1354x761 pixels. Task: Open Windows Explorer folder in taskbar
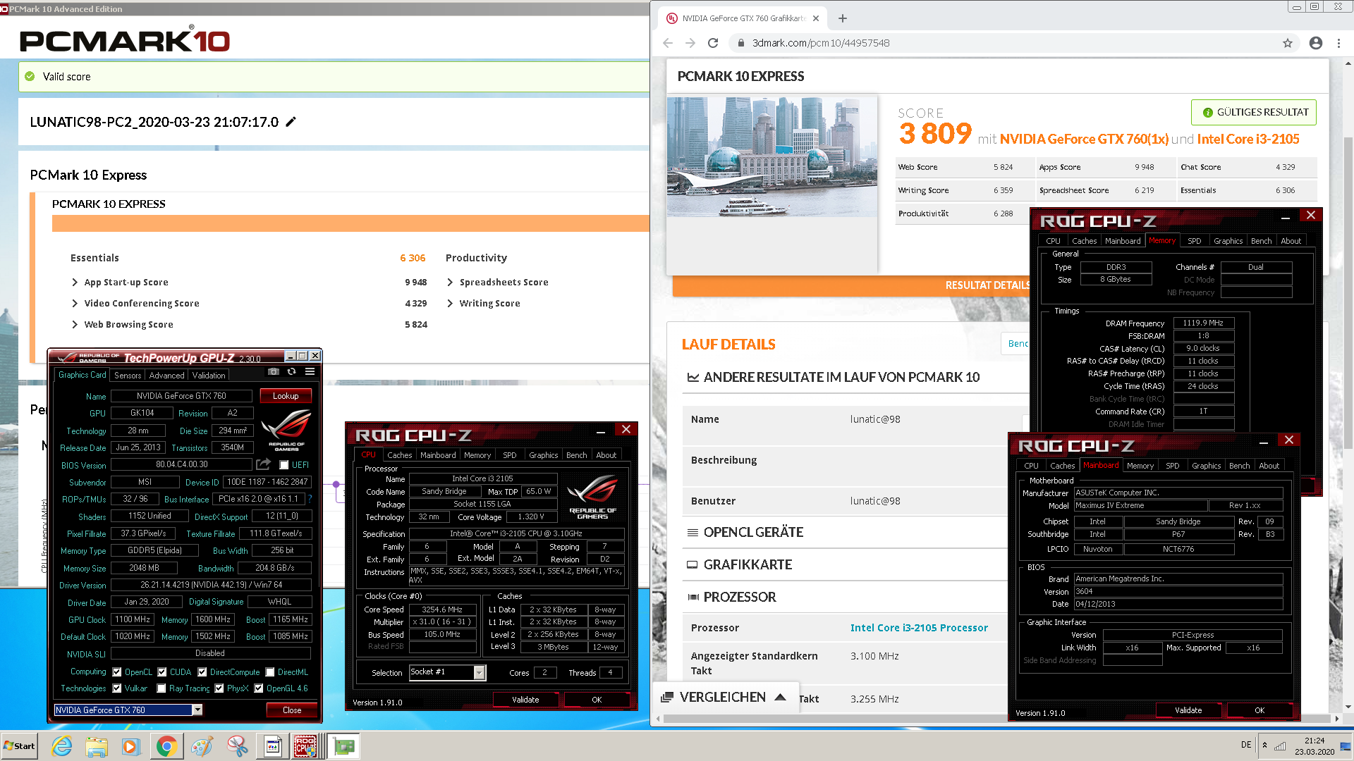(97, 746)
